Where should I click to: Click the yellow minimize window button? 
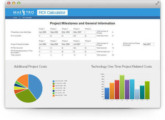click(14, 3)
